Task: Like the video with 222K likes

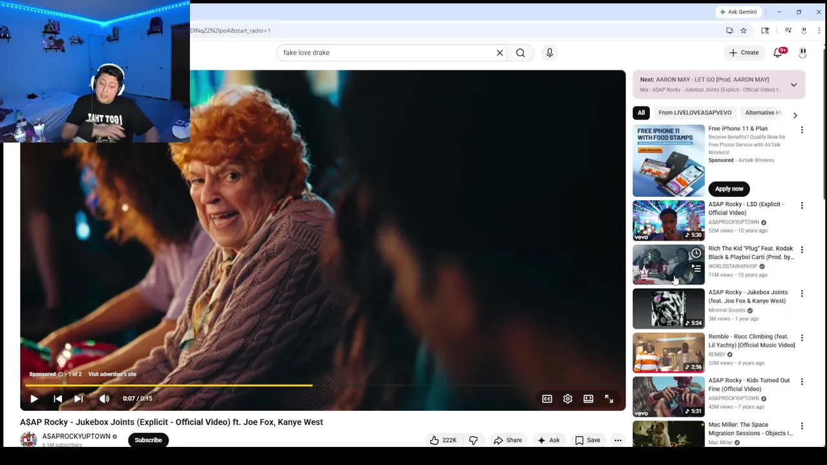Action: pyautogui.click(x=443, y=440)
